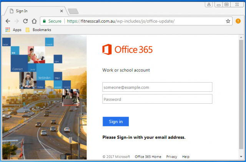Click the URL address bar text
This screenshot has height=162, width=246.
pyautogui.click(x=121, y=21)
